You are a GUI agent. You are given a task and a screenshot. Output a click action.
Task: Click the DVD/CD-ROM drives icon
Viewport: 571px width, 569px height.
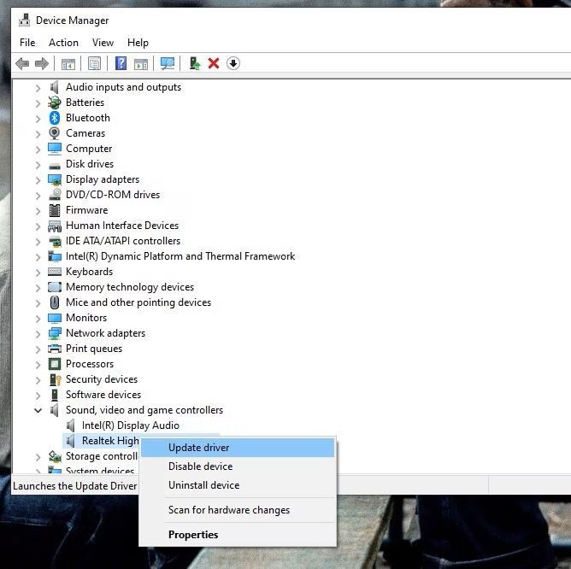tap(55, 195)
